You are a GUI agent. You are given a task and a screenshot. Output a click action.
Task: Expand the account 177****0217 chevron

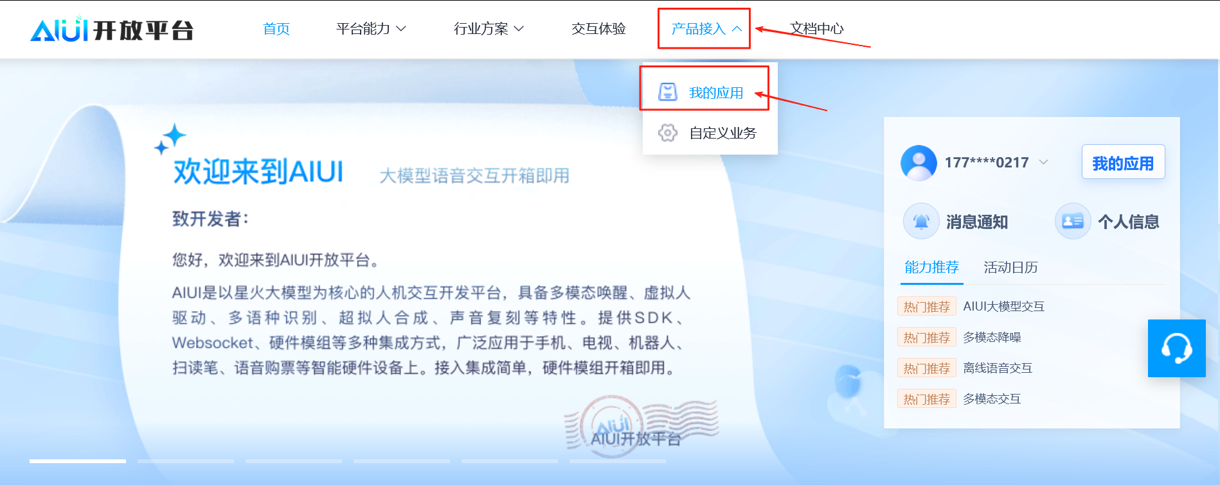(1043, 162)
